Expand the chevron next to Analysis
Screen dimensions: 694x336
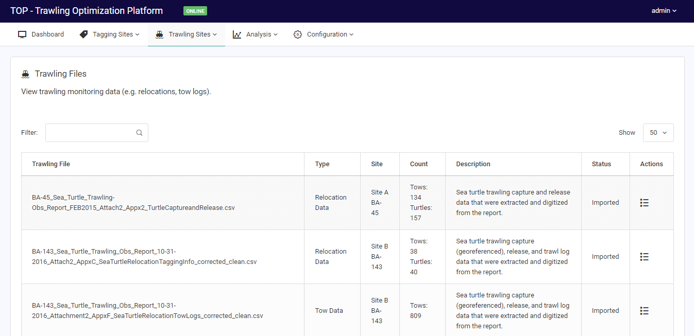click(x=276, y=34)
